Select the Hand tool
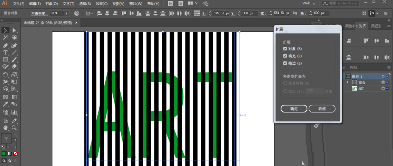This screenshot has width=393, height=166. [6, 127]
